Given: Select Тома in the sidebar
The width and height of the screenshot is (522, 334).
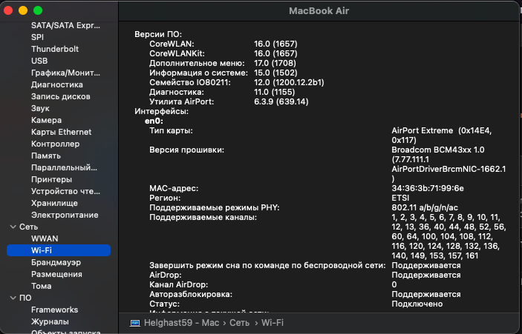Looking at the screenshot, I should [x=42, y=286].
